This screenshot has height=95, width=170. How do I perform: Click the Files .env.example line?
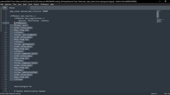click(x=25, y=35)
